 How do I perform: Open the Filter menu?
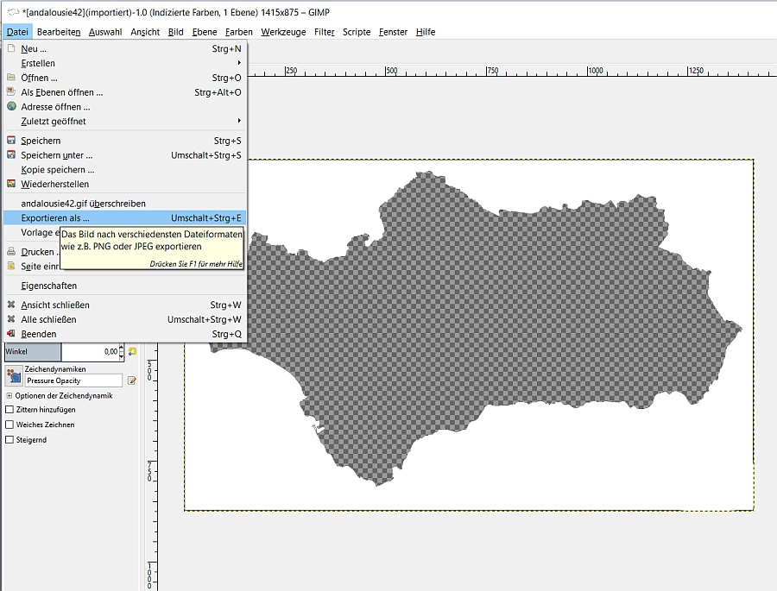click(324, 32)
